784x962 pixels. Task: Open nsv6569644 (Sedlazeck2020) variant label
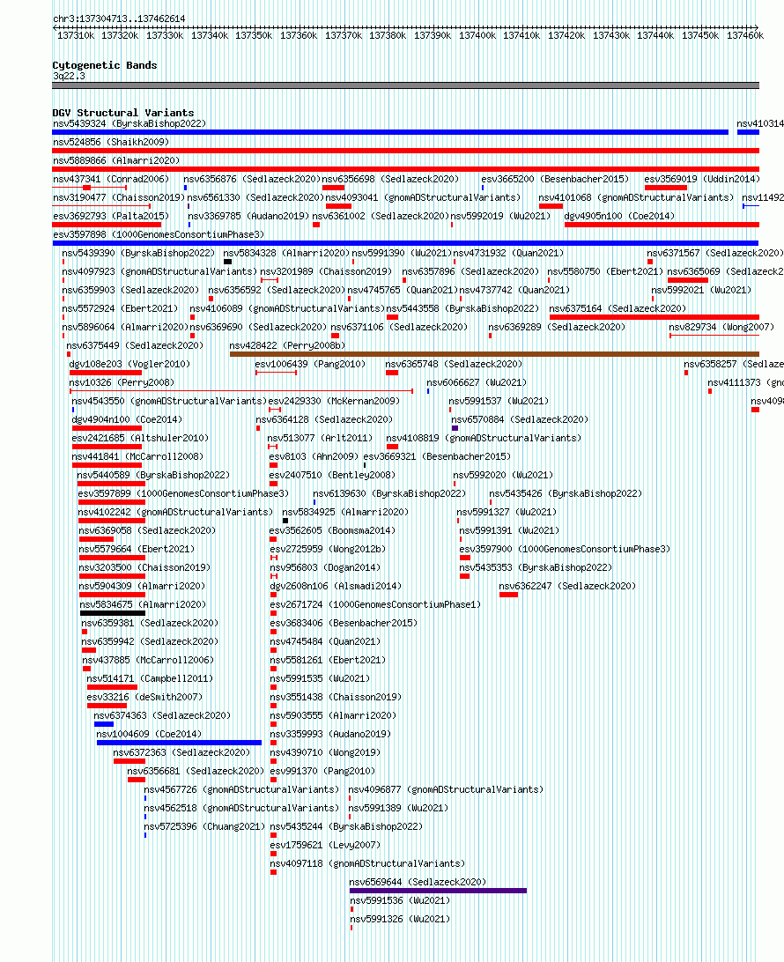pos(418,882)
